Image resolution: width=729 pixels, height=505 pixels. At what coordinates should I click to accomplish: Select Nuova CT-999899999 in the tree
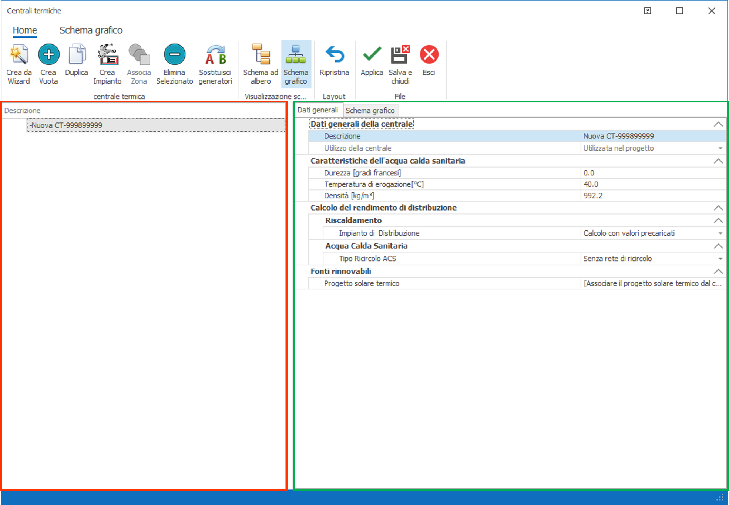point(67,125)
